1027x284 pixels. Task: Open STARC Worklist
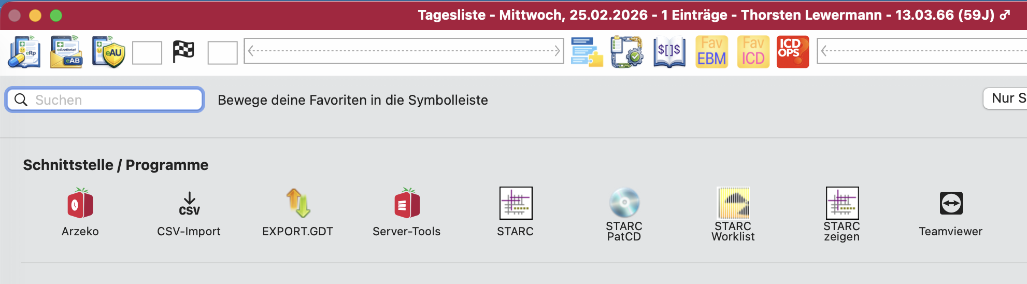(733, 215)
